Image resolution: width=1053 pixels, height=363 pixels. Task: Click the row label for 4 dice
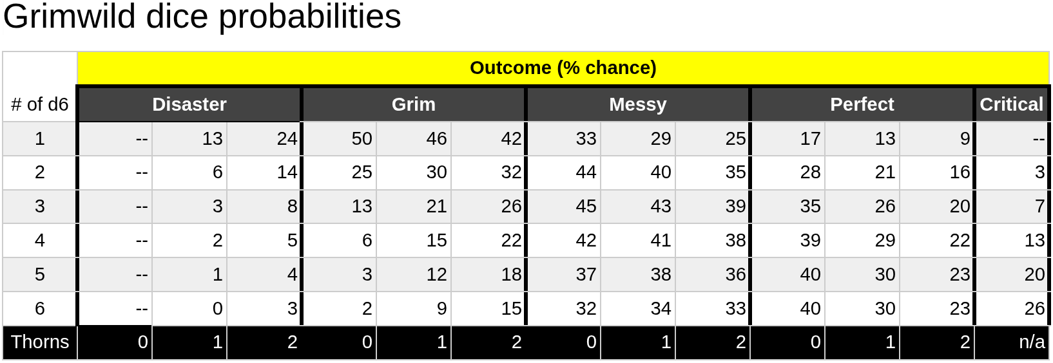tap(40, 240)
